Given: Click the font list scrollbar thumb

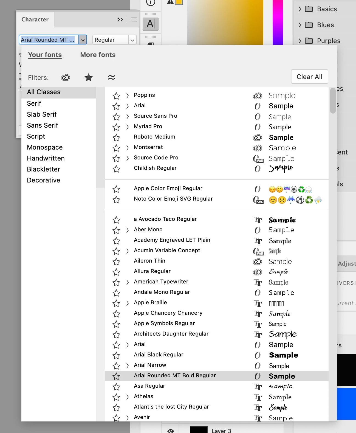Looking at the screenshot, I should [x=333, y=101].
